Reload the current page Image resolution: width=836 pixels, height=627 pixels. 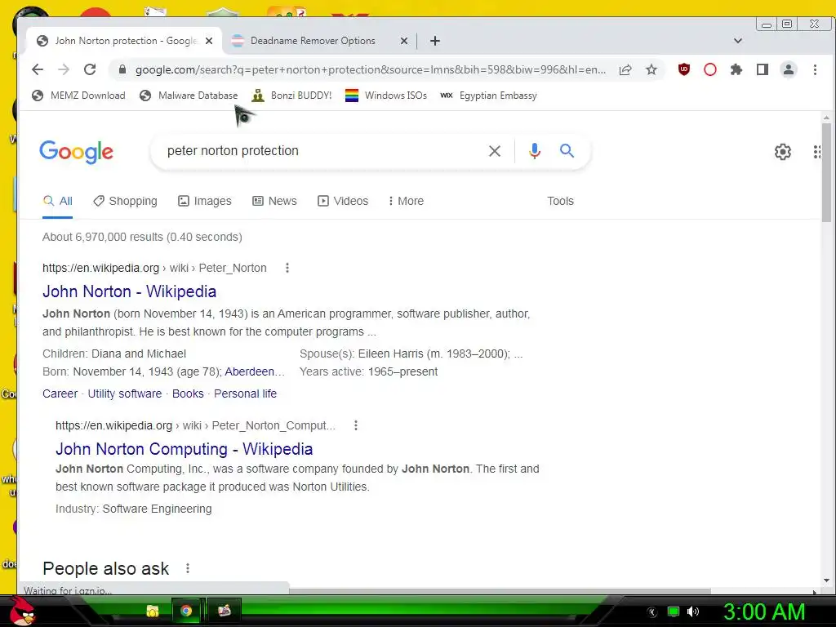point(90,69)
